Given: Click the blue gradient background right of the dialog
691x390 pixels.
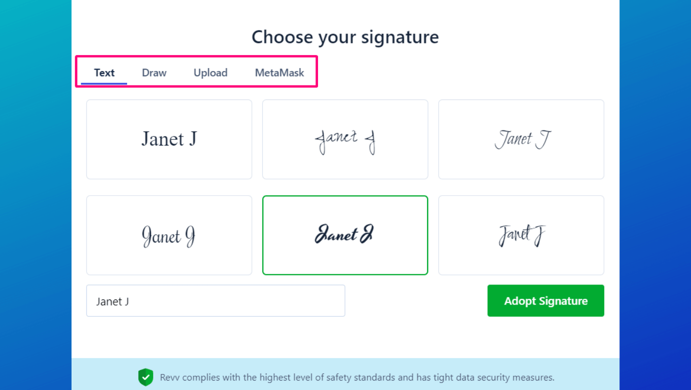Looking at the screenshot, I should point(655,195).
